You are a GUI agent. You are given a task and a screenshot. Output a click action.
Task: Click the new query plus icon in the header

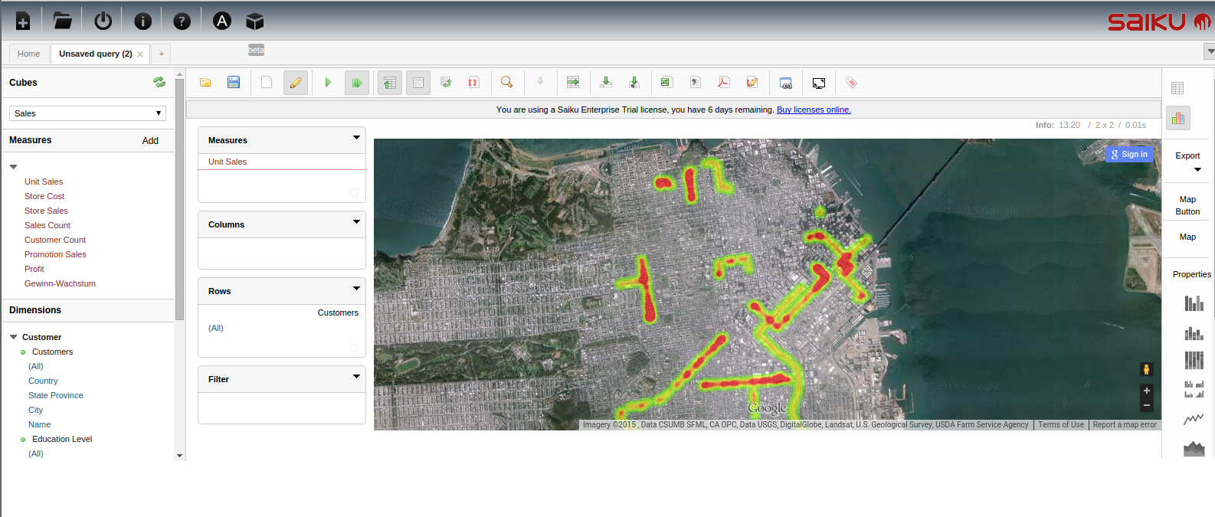(23, 21)
